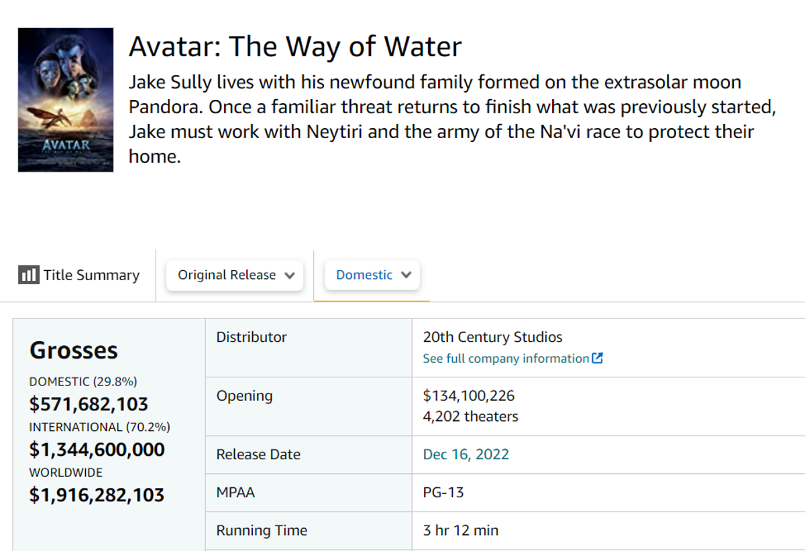Select the Title Summary tab

91,274
